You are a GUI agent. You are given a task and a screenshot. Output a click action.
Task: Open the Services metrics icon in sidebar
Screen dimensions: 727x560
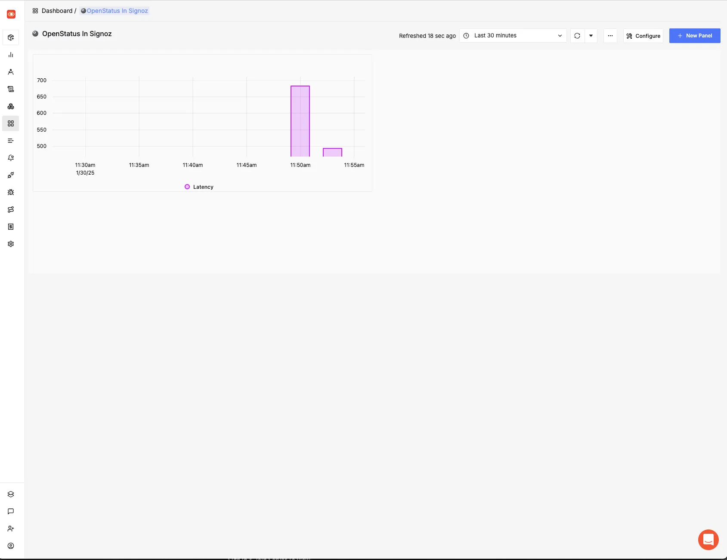click(11, 55)
